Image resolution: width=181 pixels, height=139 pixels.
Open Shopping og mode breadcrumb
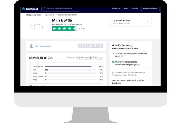33,15
